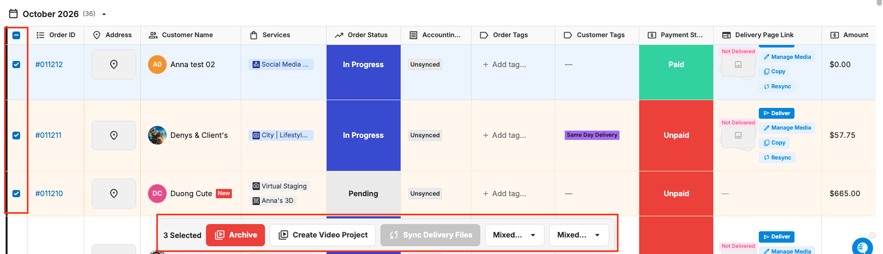The image size is (883, 254).
Task: Click the Pending status of Duong Cute
Action: [x=363, y=194]
